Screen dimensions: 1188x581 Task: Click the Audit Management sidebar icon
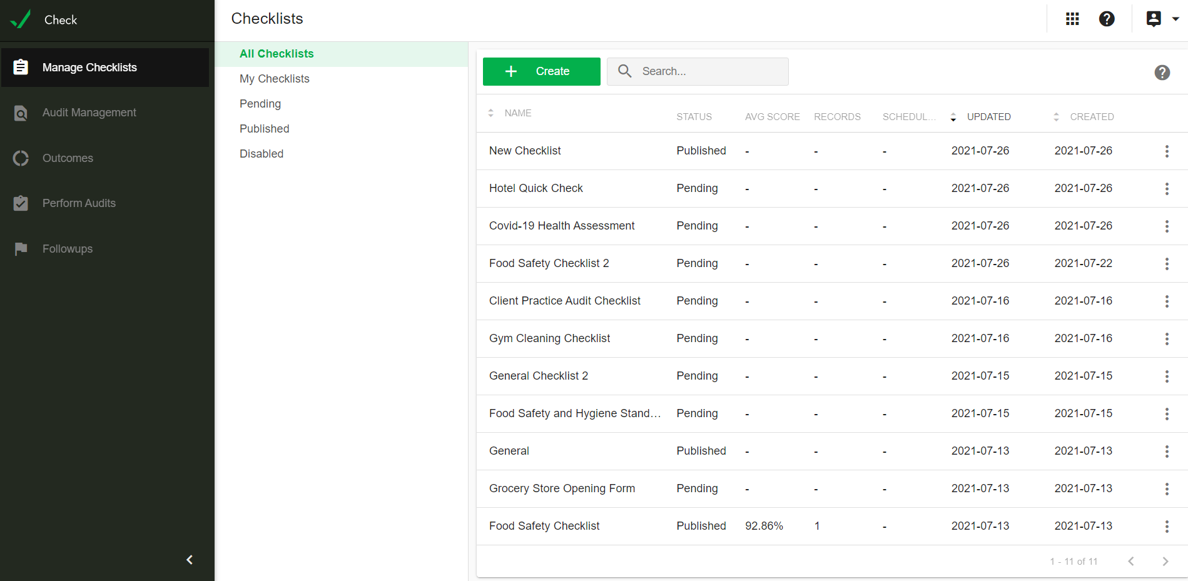click(21, 113)
